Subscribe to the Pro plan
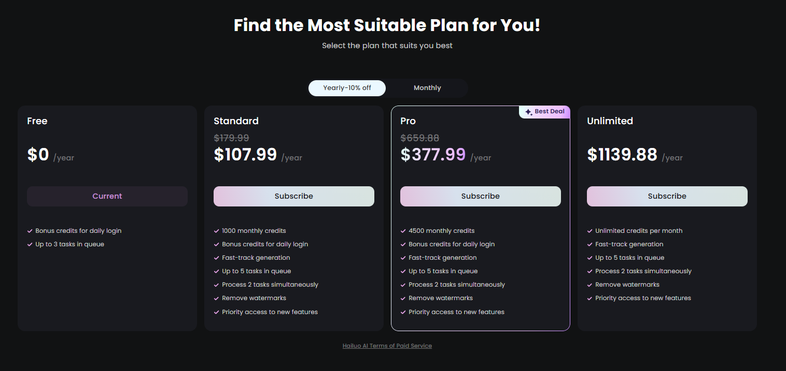786x371 pixels. point(481,196)
